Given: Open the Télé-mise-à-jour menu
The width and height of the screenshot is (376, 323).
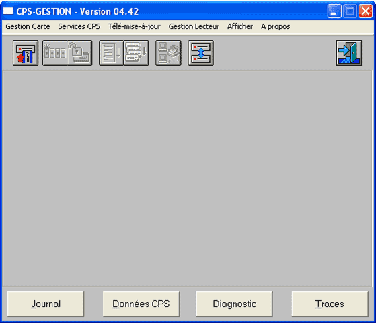Looking at the screenshot, I should tap(135, 26).
